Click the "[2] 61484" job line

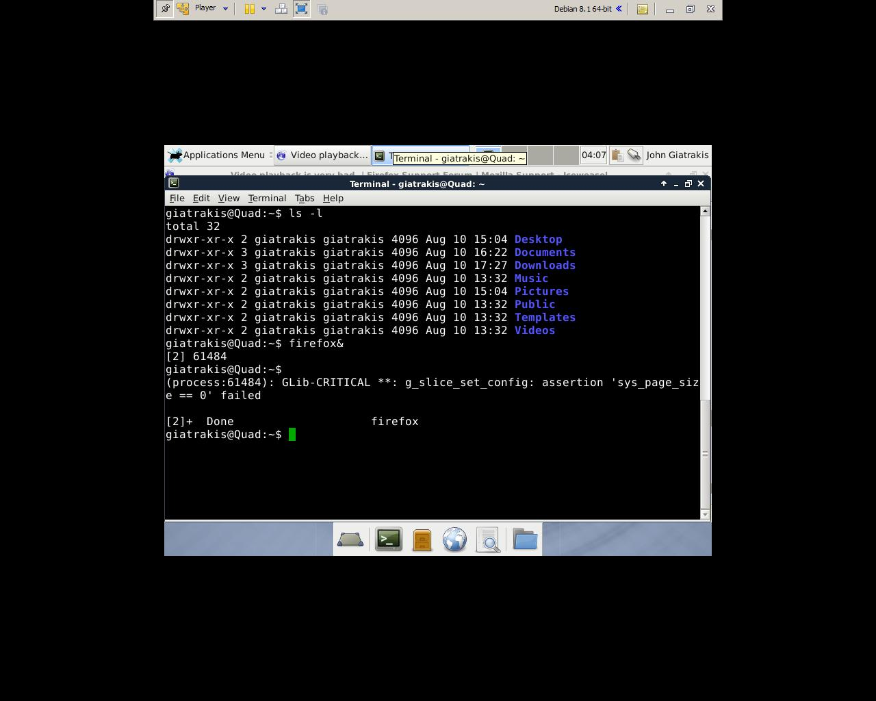tap(196, 357)
